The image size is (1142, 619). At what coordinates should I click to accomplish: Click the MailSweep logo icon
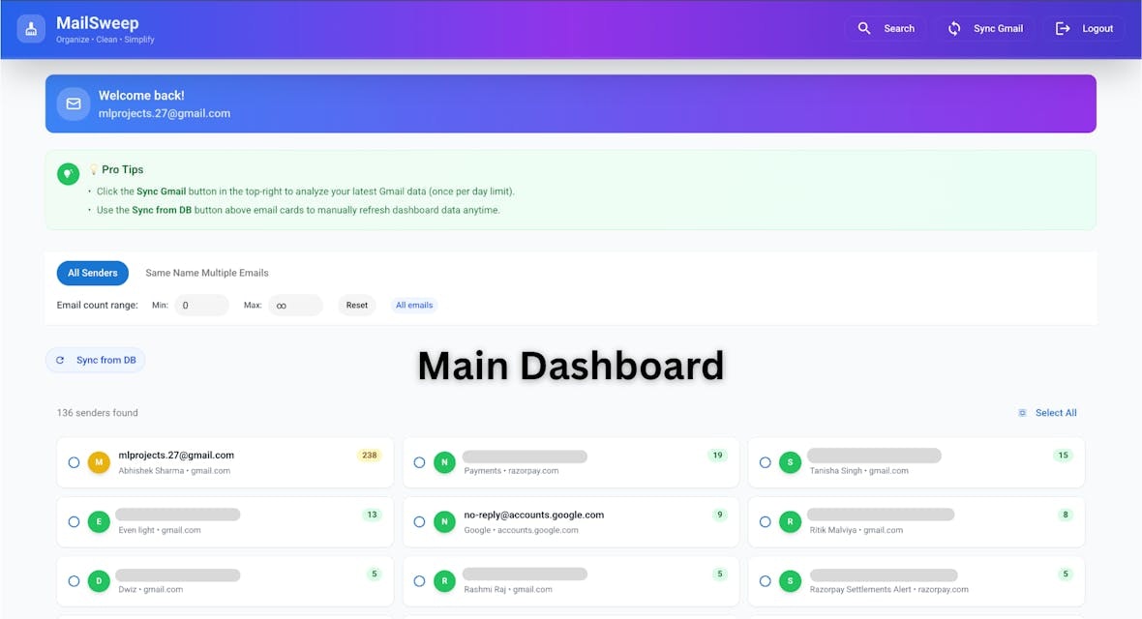tap(31, 28)
